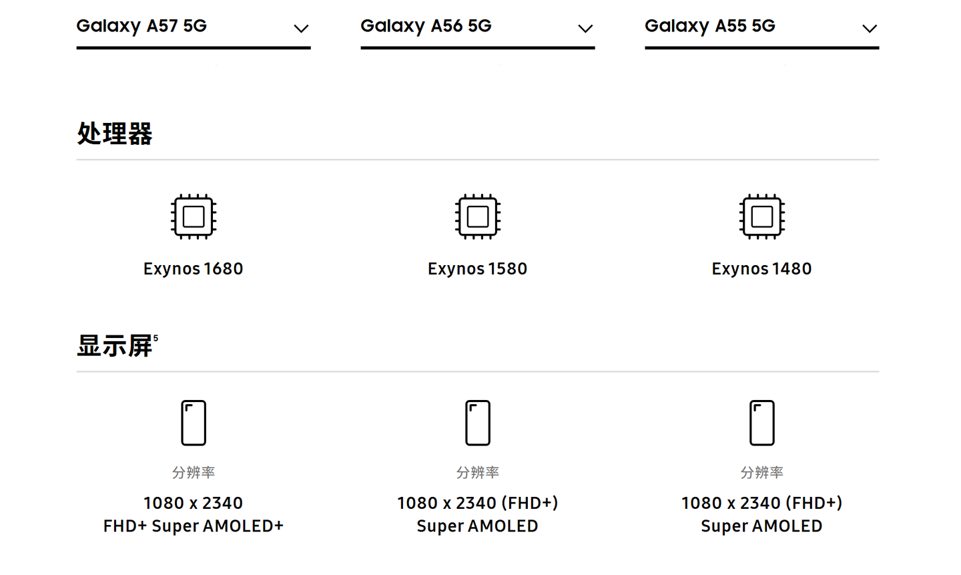Click the phone display icon in the Galaxy A56 column

pyautogui.click(x=478, y=423)
